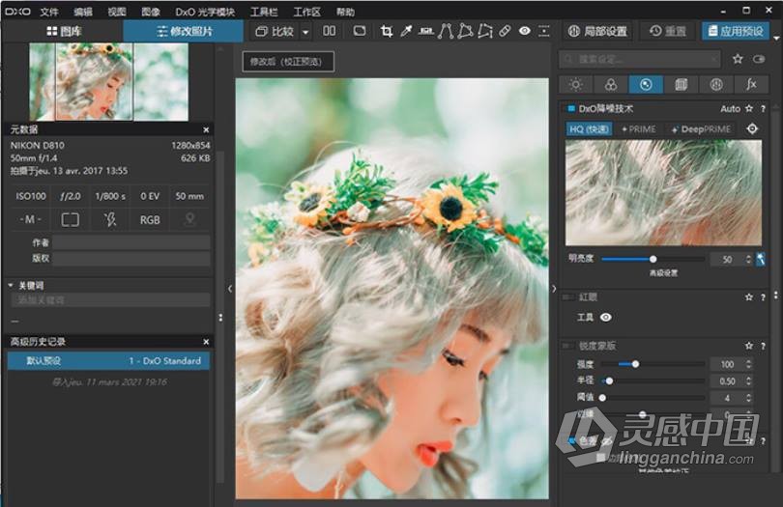
Task: Adjust the sharpness threshold slider
Action: (x=603, y=398)
